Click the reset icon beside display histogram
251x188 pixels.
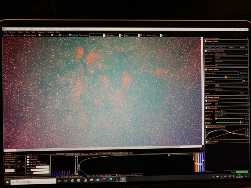click(x=248, y=133)
